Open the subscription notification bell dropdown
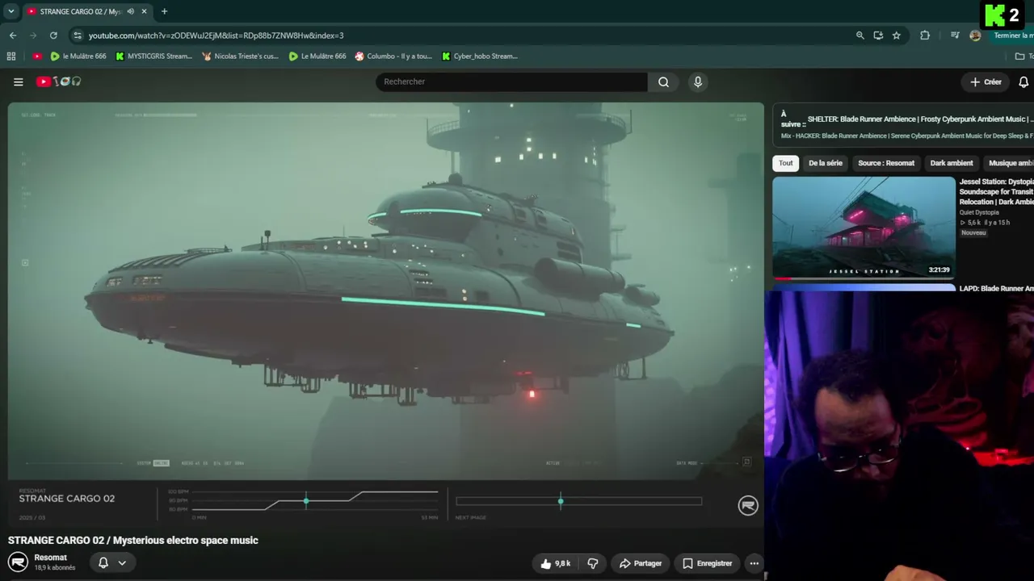 click(111, 562)
